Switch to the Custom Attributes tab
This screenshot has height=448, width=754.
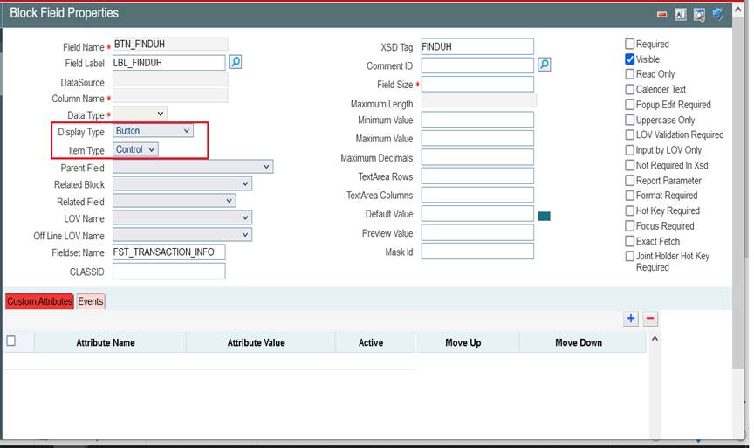[x=39, y=301]
